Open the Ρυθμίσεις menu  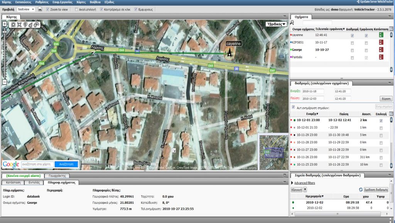coord(42,2)
